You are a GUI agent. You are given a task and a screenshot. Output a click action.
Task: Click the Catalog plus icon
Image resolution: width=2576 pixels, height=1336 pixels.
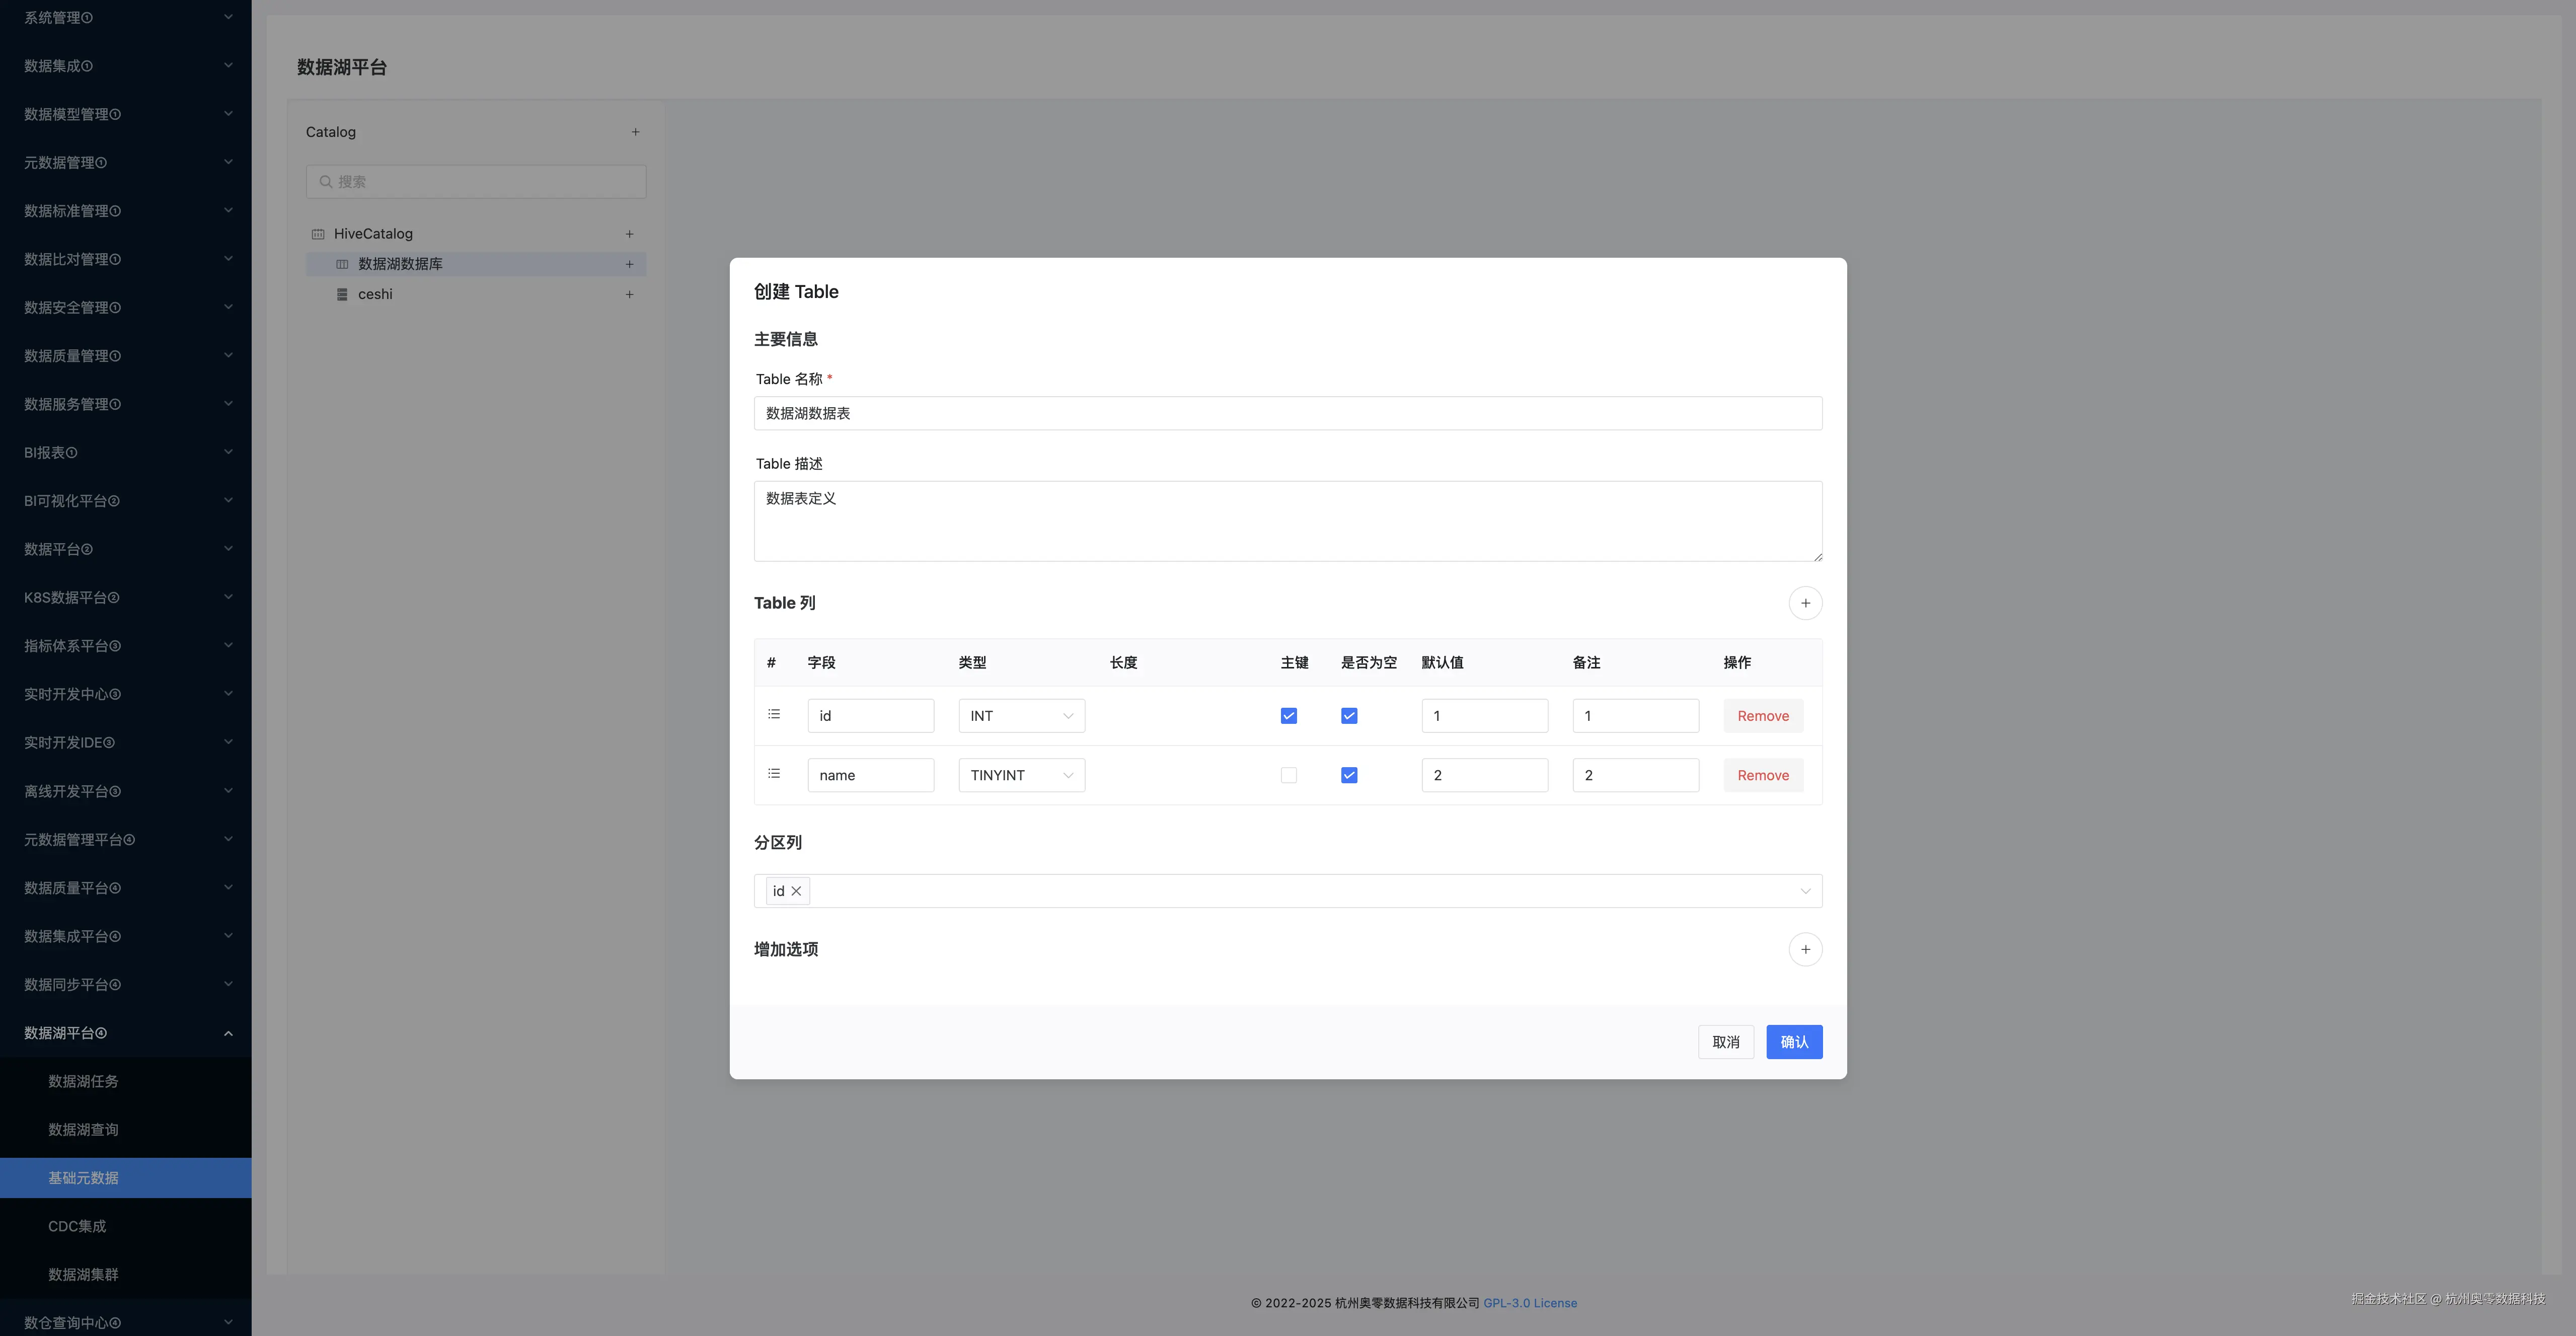tap(635, 132)
